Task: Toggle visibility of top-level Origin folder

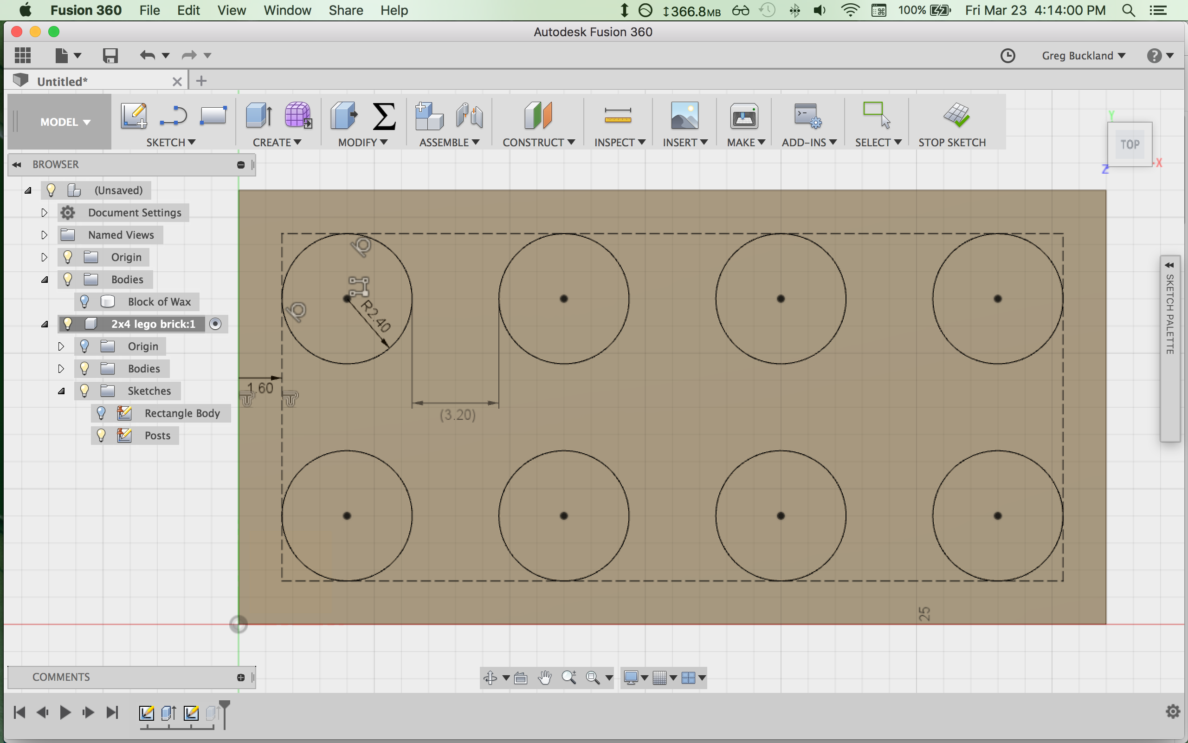Action: point(68,257)
